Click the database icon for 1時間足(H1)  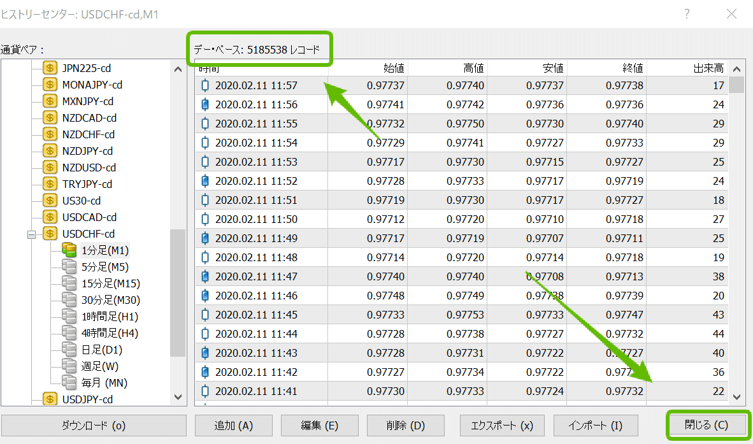pos(69,317)
